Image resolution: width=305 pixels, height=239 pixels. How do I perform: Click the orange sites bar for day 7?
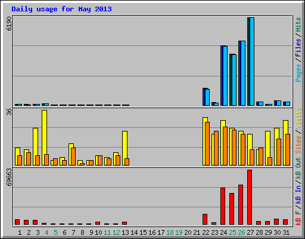pyautogui.click(x=73, y=157)
